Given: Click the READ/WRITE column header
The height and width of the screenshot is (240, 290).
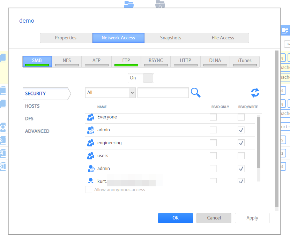Looking at the screenshot, I should (248, 107).
